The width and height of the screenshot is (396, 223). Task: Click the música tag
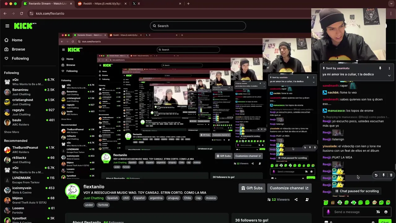pyautogui.click(x=211, y=198)
